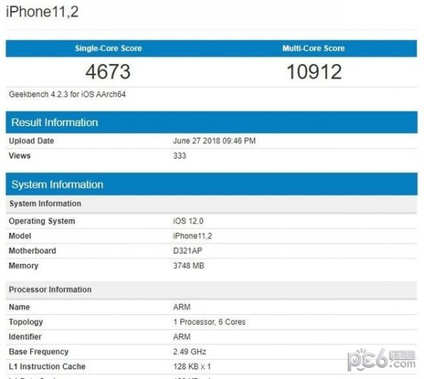Click the Model row's iPhone11,2 value
This screenshot has width=424, height=379.
[x=192, y=236]
